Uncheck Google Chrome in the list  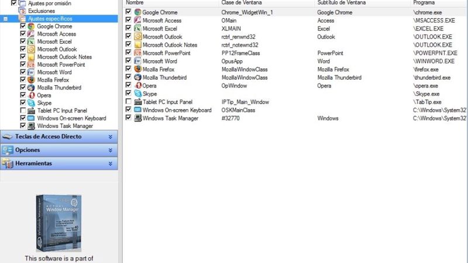(x=128, y=12)
